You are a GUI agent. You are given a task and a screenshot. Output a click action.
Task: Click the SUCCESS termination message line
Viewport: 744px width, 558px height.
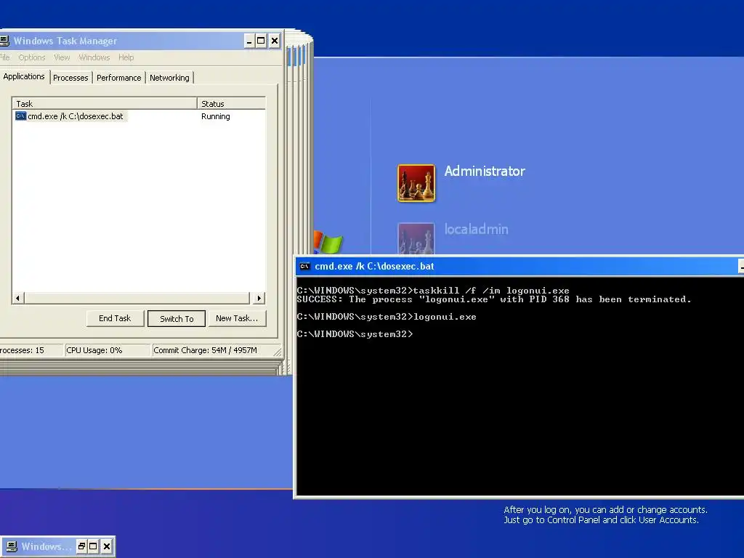pyautogui.click(x=494, y=299)
